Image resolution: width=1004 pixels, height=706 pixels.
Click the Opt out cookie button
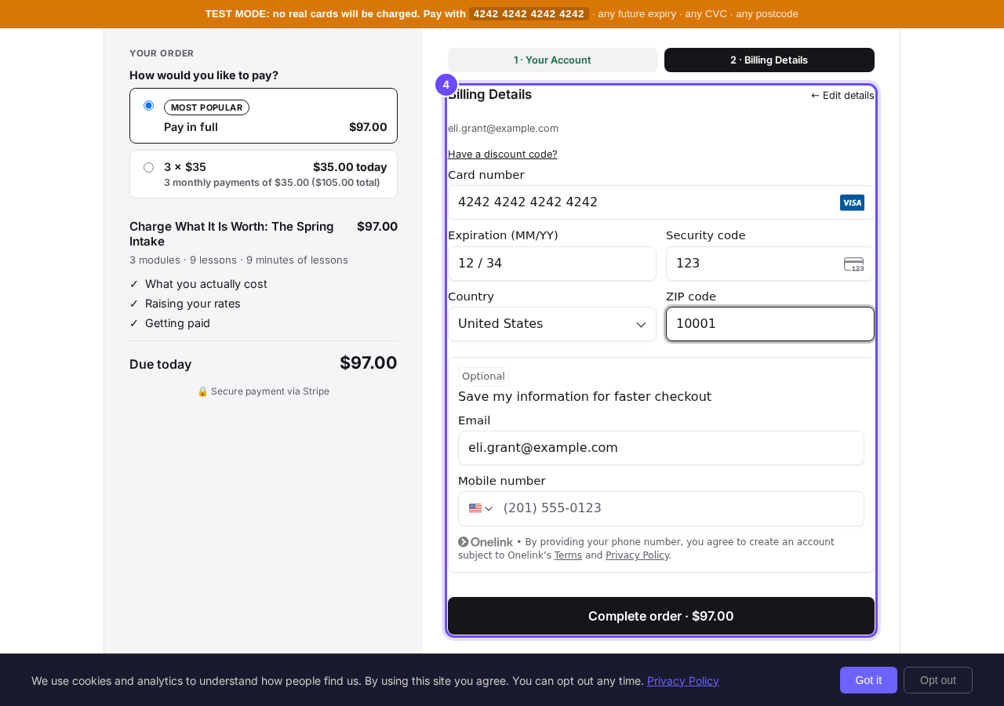click(x=938, y=680)
